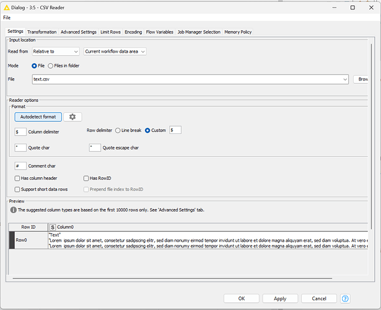The image size is (381, 310).
Task: Click the vertical scrollbar of the settings panel
Action: [x=371, y=136]
